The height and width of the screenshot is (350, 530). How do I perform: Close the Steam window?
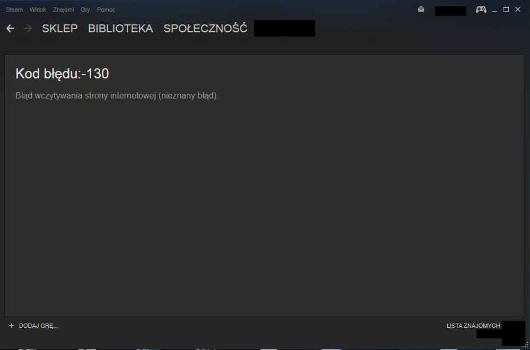click(517, 10)
